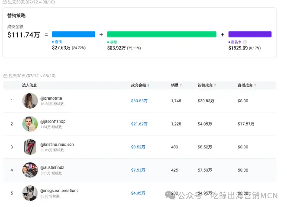Click $30.83万 amount for @oranotrita
The image size is (287, 207).
pos(139,101)
